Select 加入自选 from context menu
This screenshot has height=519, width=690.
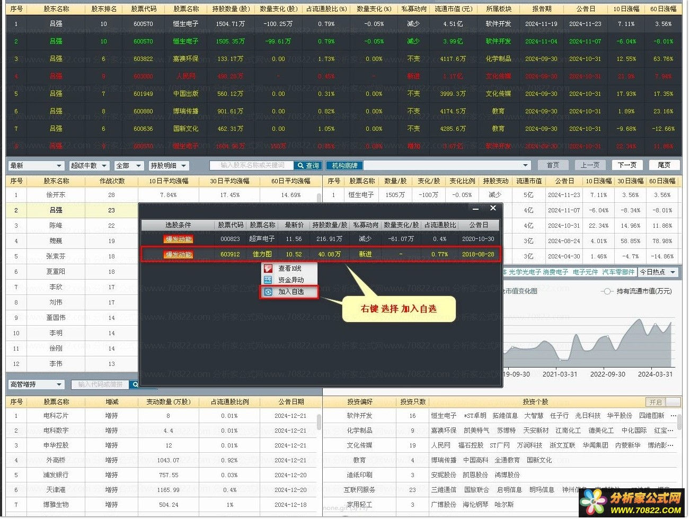[x=290, y=292]
